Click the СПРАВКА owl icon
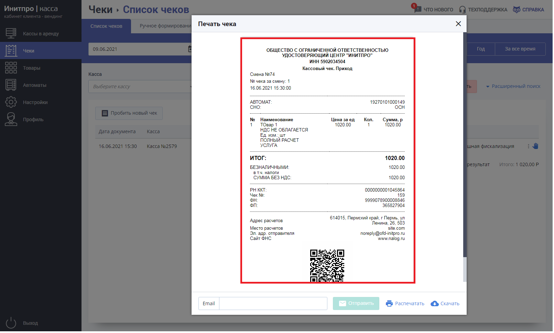The image size is (554, 333). coord(517,10)
